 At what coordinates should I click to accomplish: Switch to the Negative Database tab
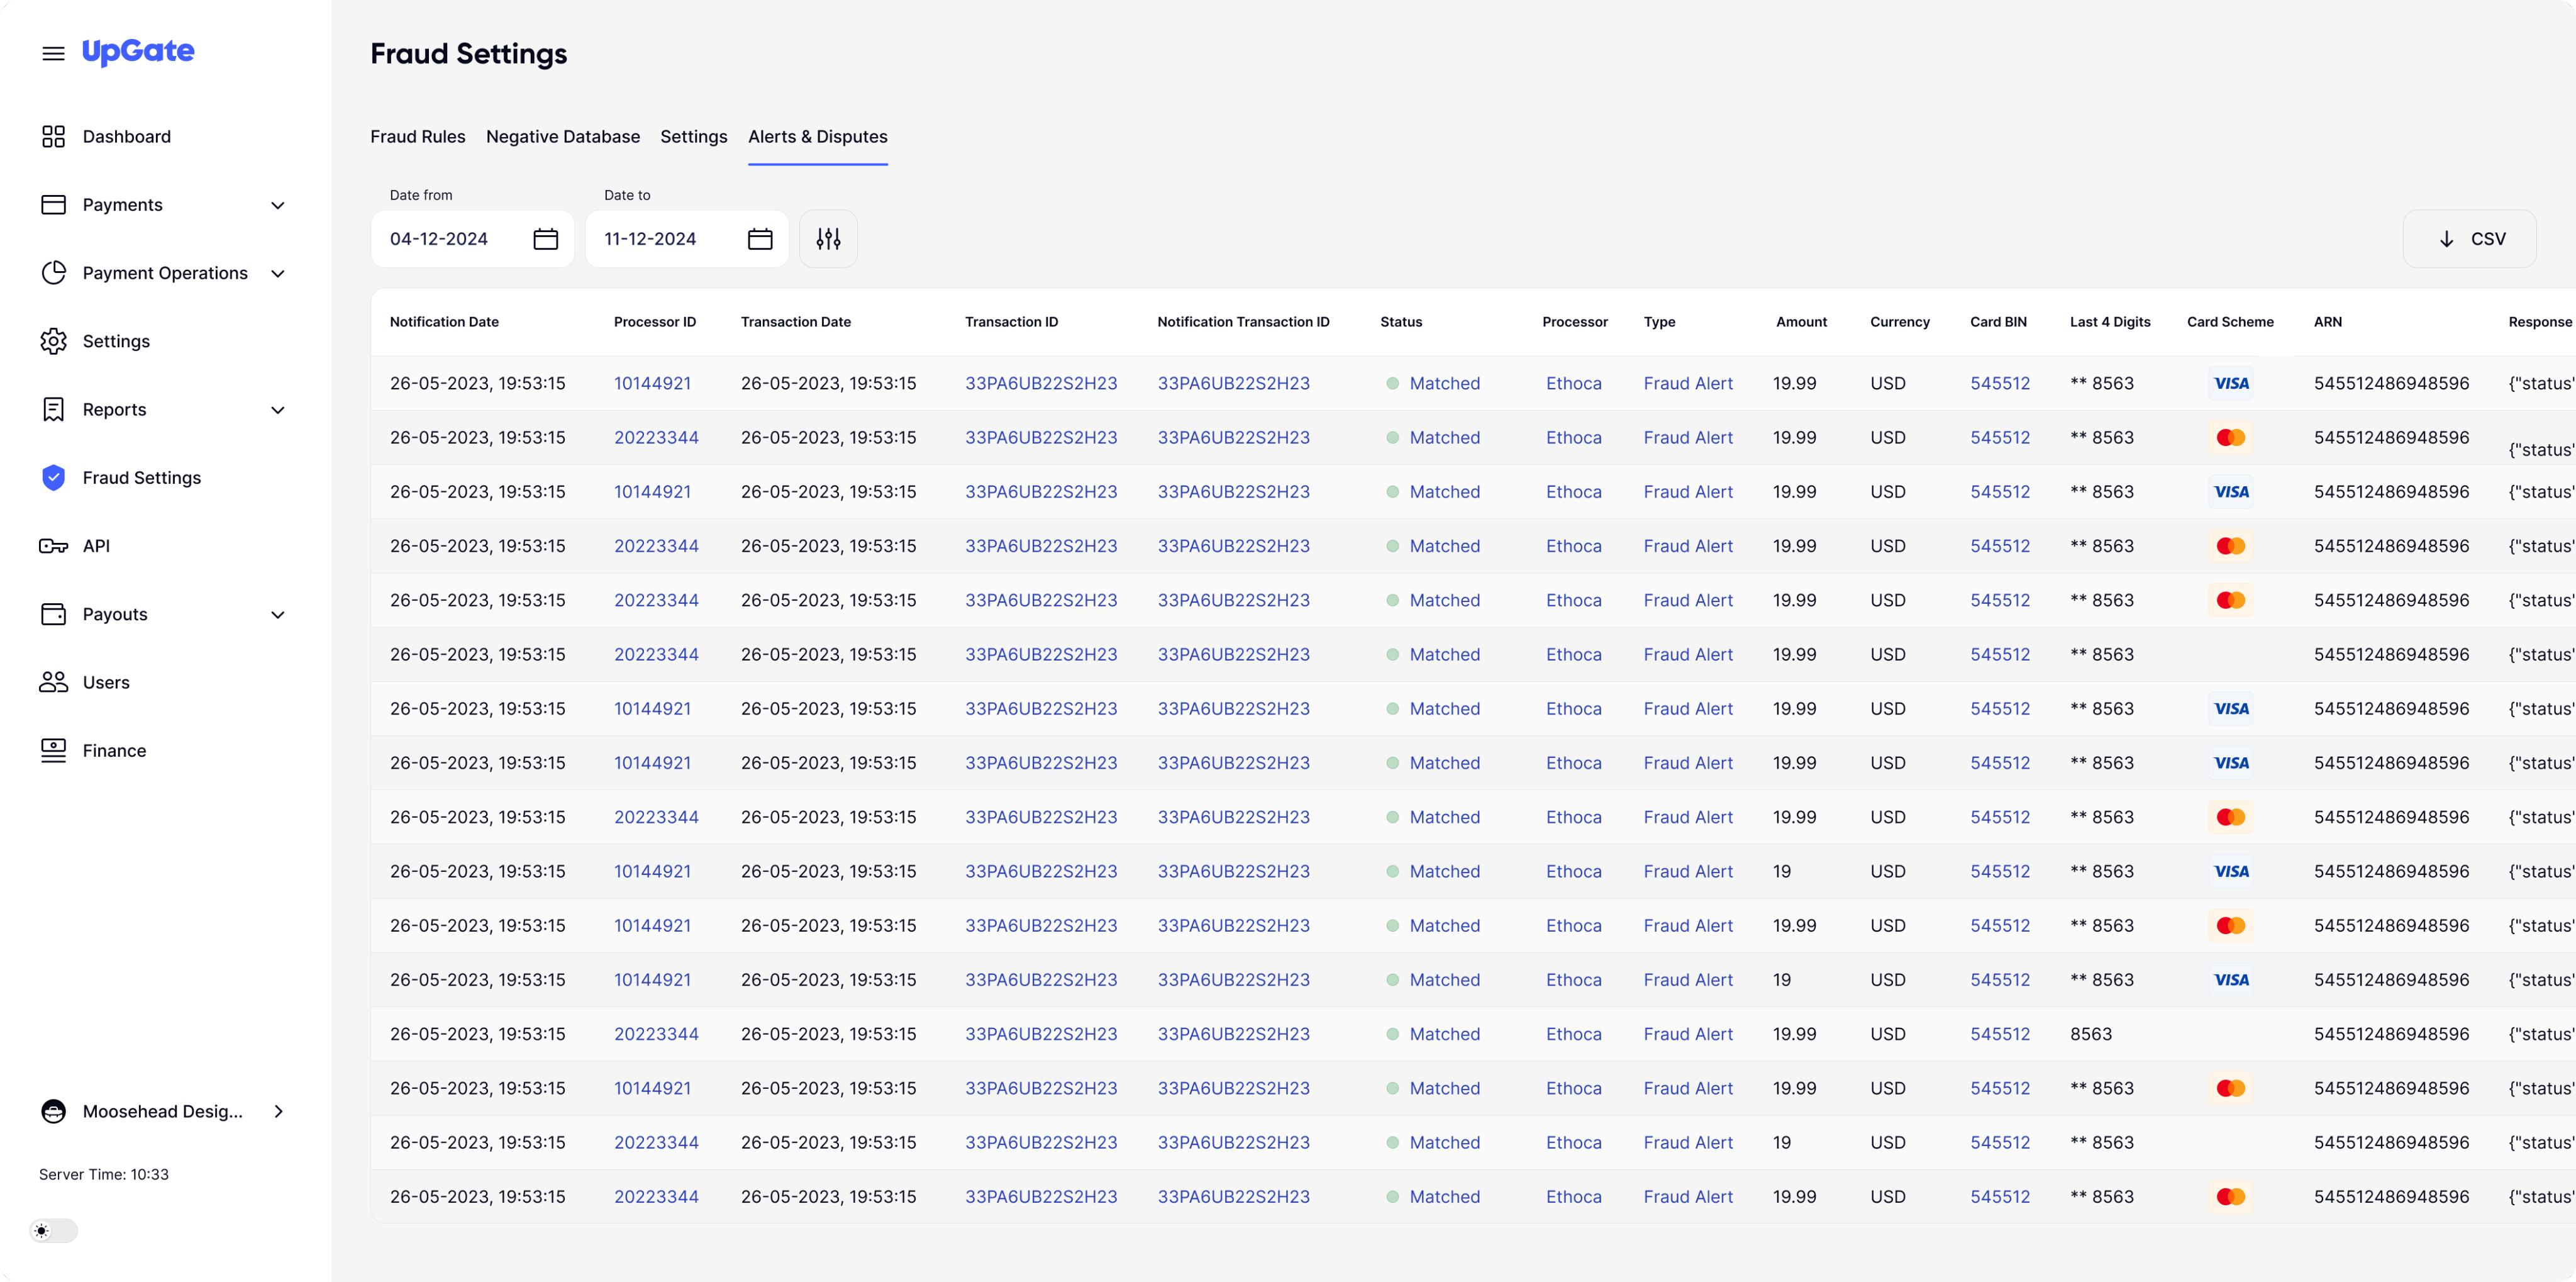(x=562, y=137)
